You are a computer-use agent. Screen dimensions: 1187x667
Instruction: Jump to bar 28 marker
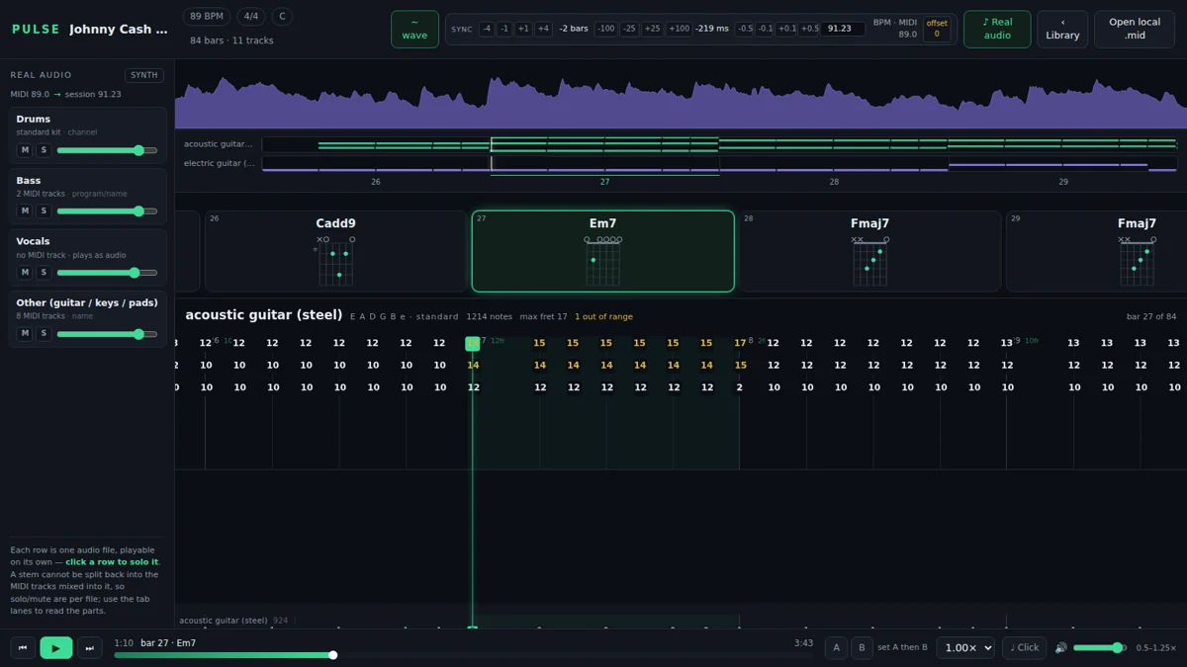point(834,182)
